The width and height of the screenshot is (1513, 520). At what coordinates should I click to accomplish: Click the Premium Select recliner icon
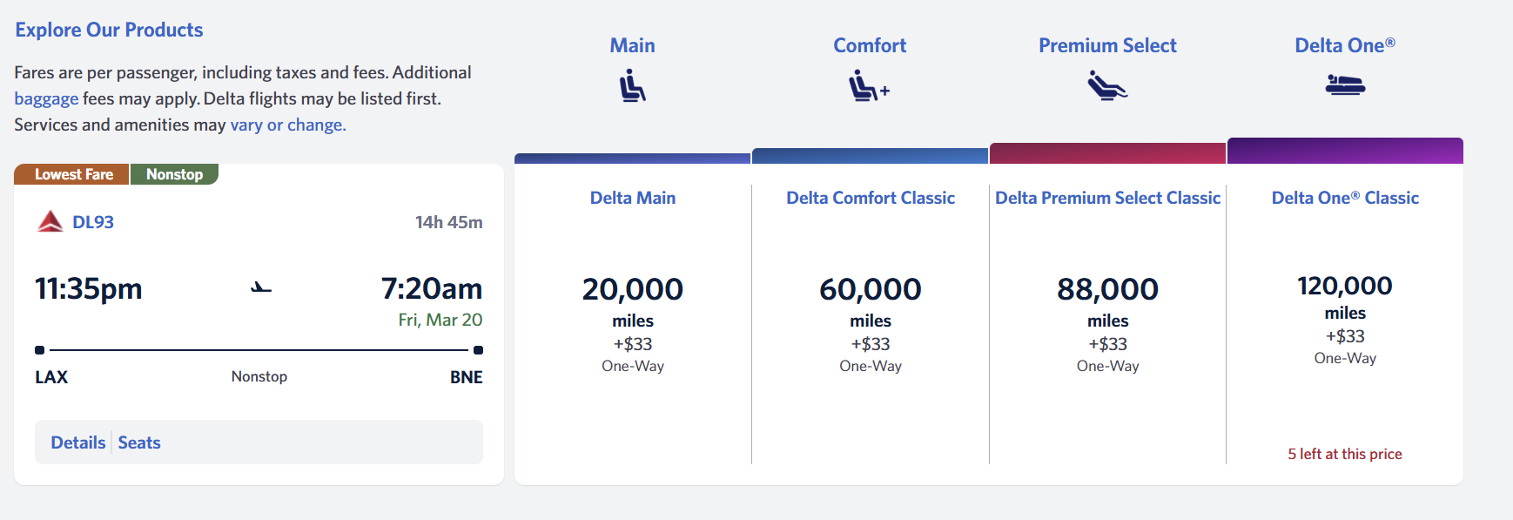pyautogui.click(x=1106, y=85)
